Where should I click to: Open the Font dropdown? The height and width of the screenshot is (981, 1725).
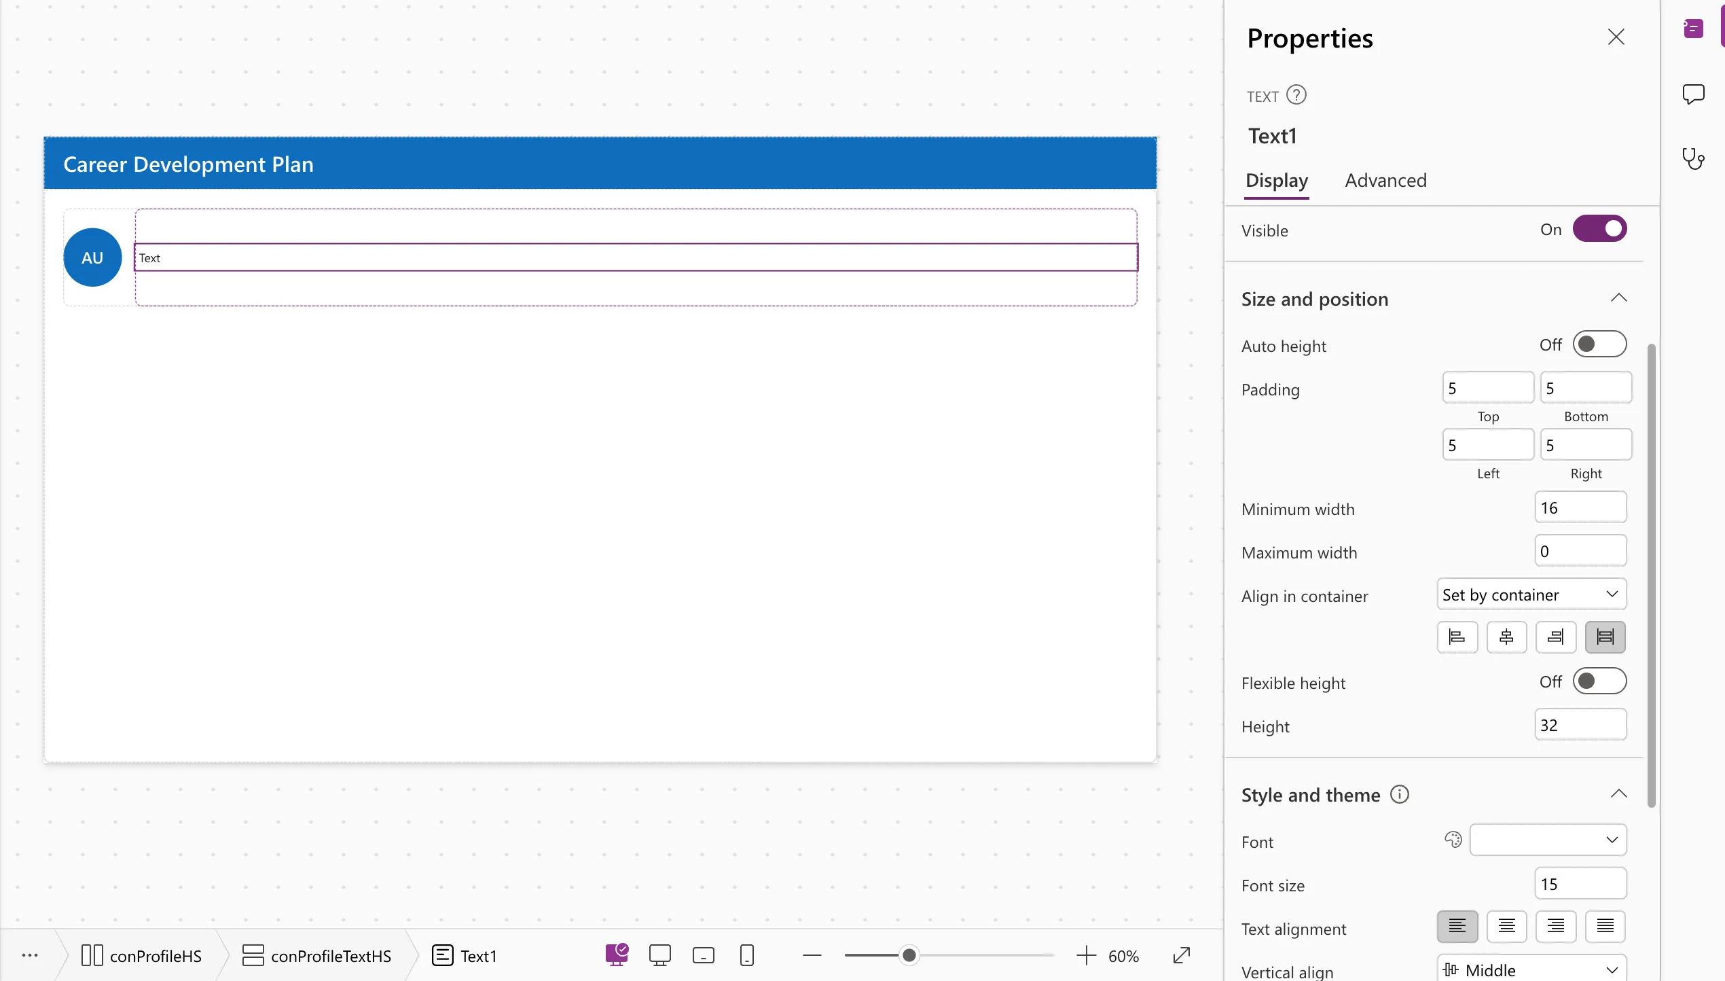point(1548,840)
